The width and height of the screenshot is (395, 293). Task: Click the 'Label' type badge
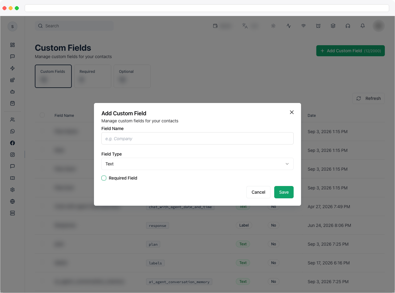click(244, 225)
